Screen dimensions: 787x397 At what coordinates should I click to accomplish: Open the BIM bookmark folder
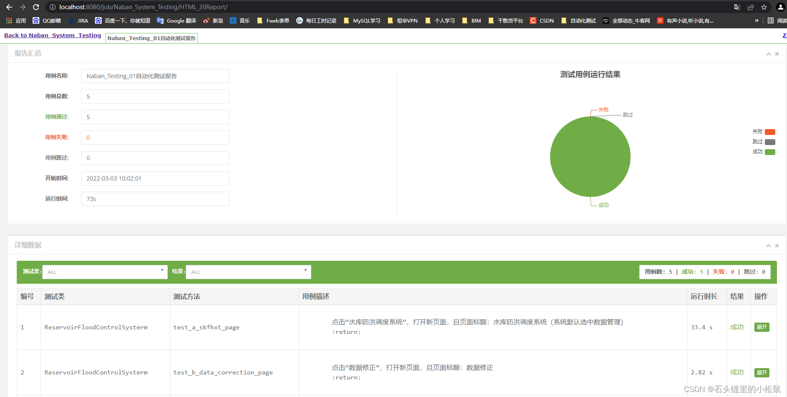472,20
